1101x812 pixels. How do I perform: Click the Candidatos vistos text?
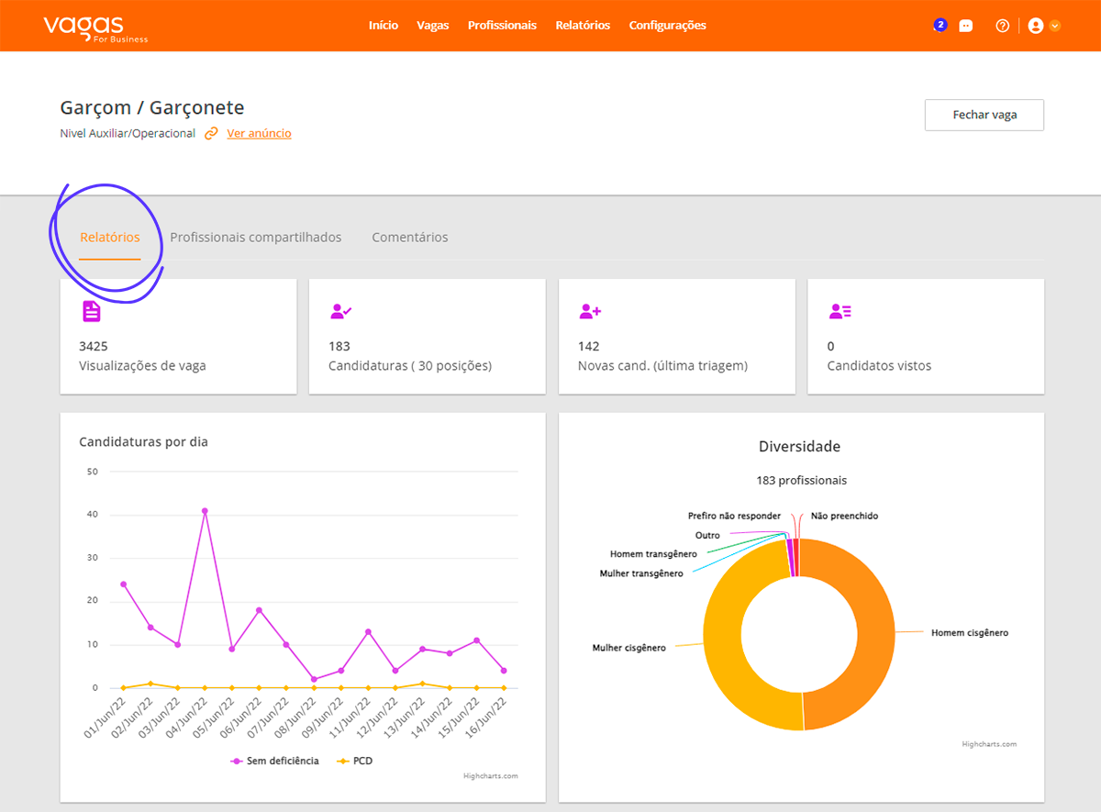(879, 365)
